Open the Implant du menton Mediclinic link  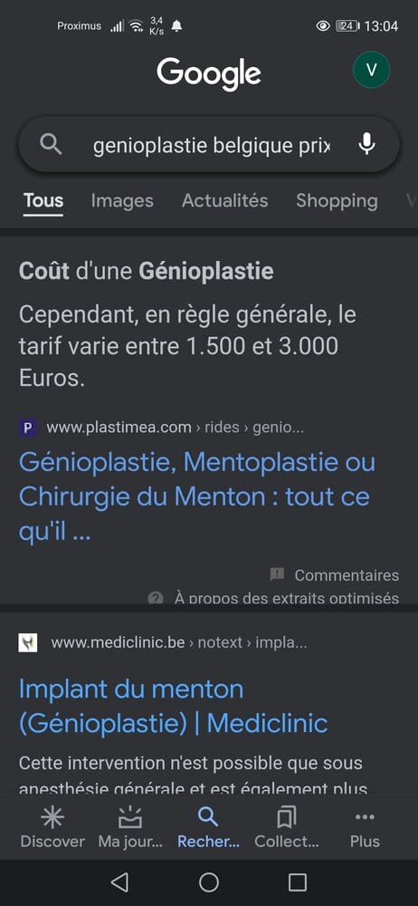pyautogui.click(x=173, y=706)
